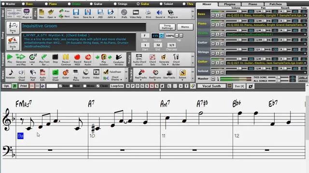Screen dimensions: 309x173
Task: Toggle the Mono checkbox
Action: (84, 86)
